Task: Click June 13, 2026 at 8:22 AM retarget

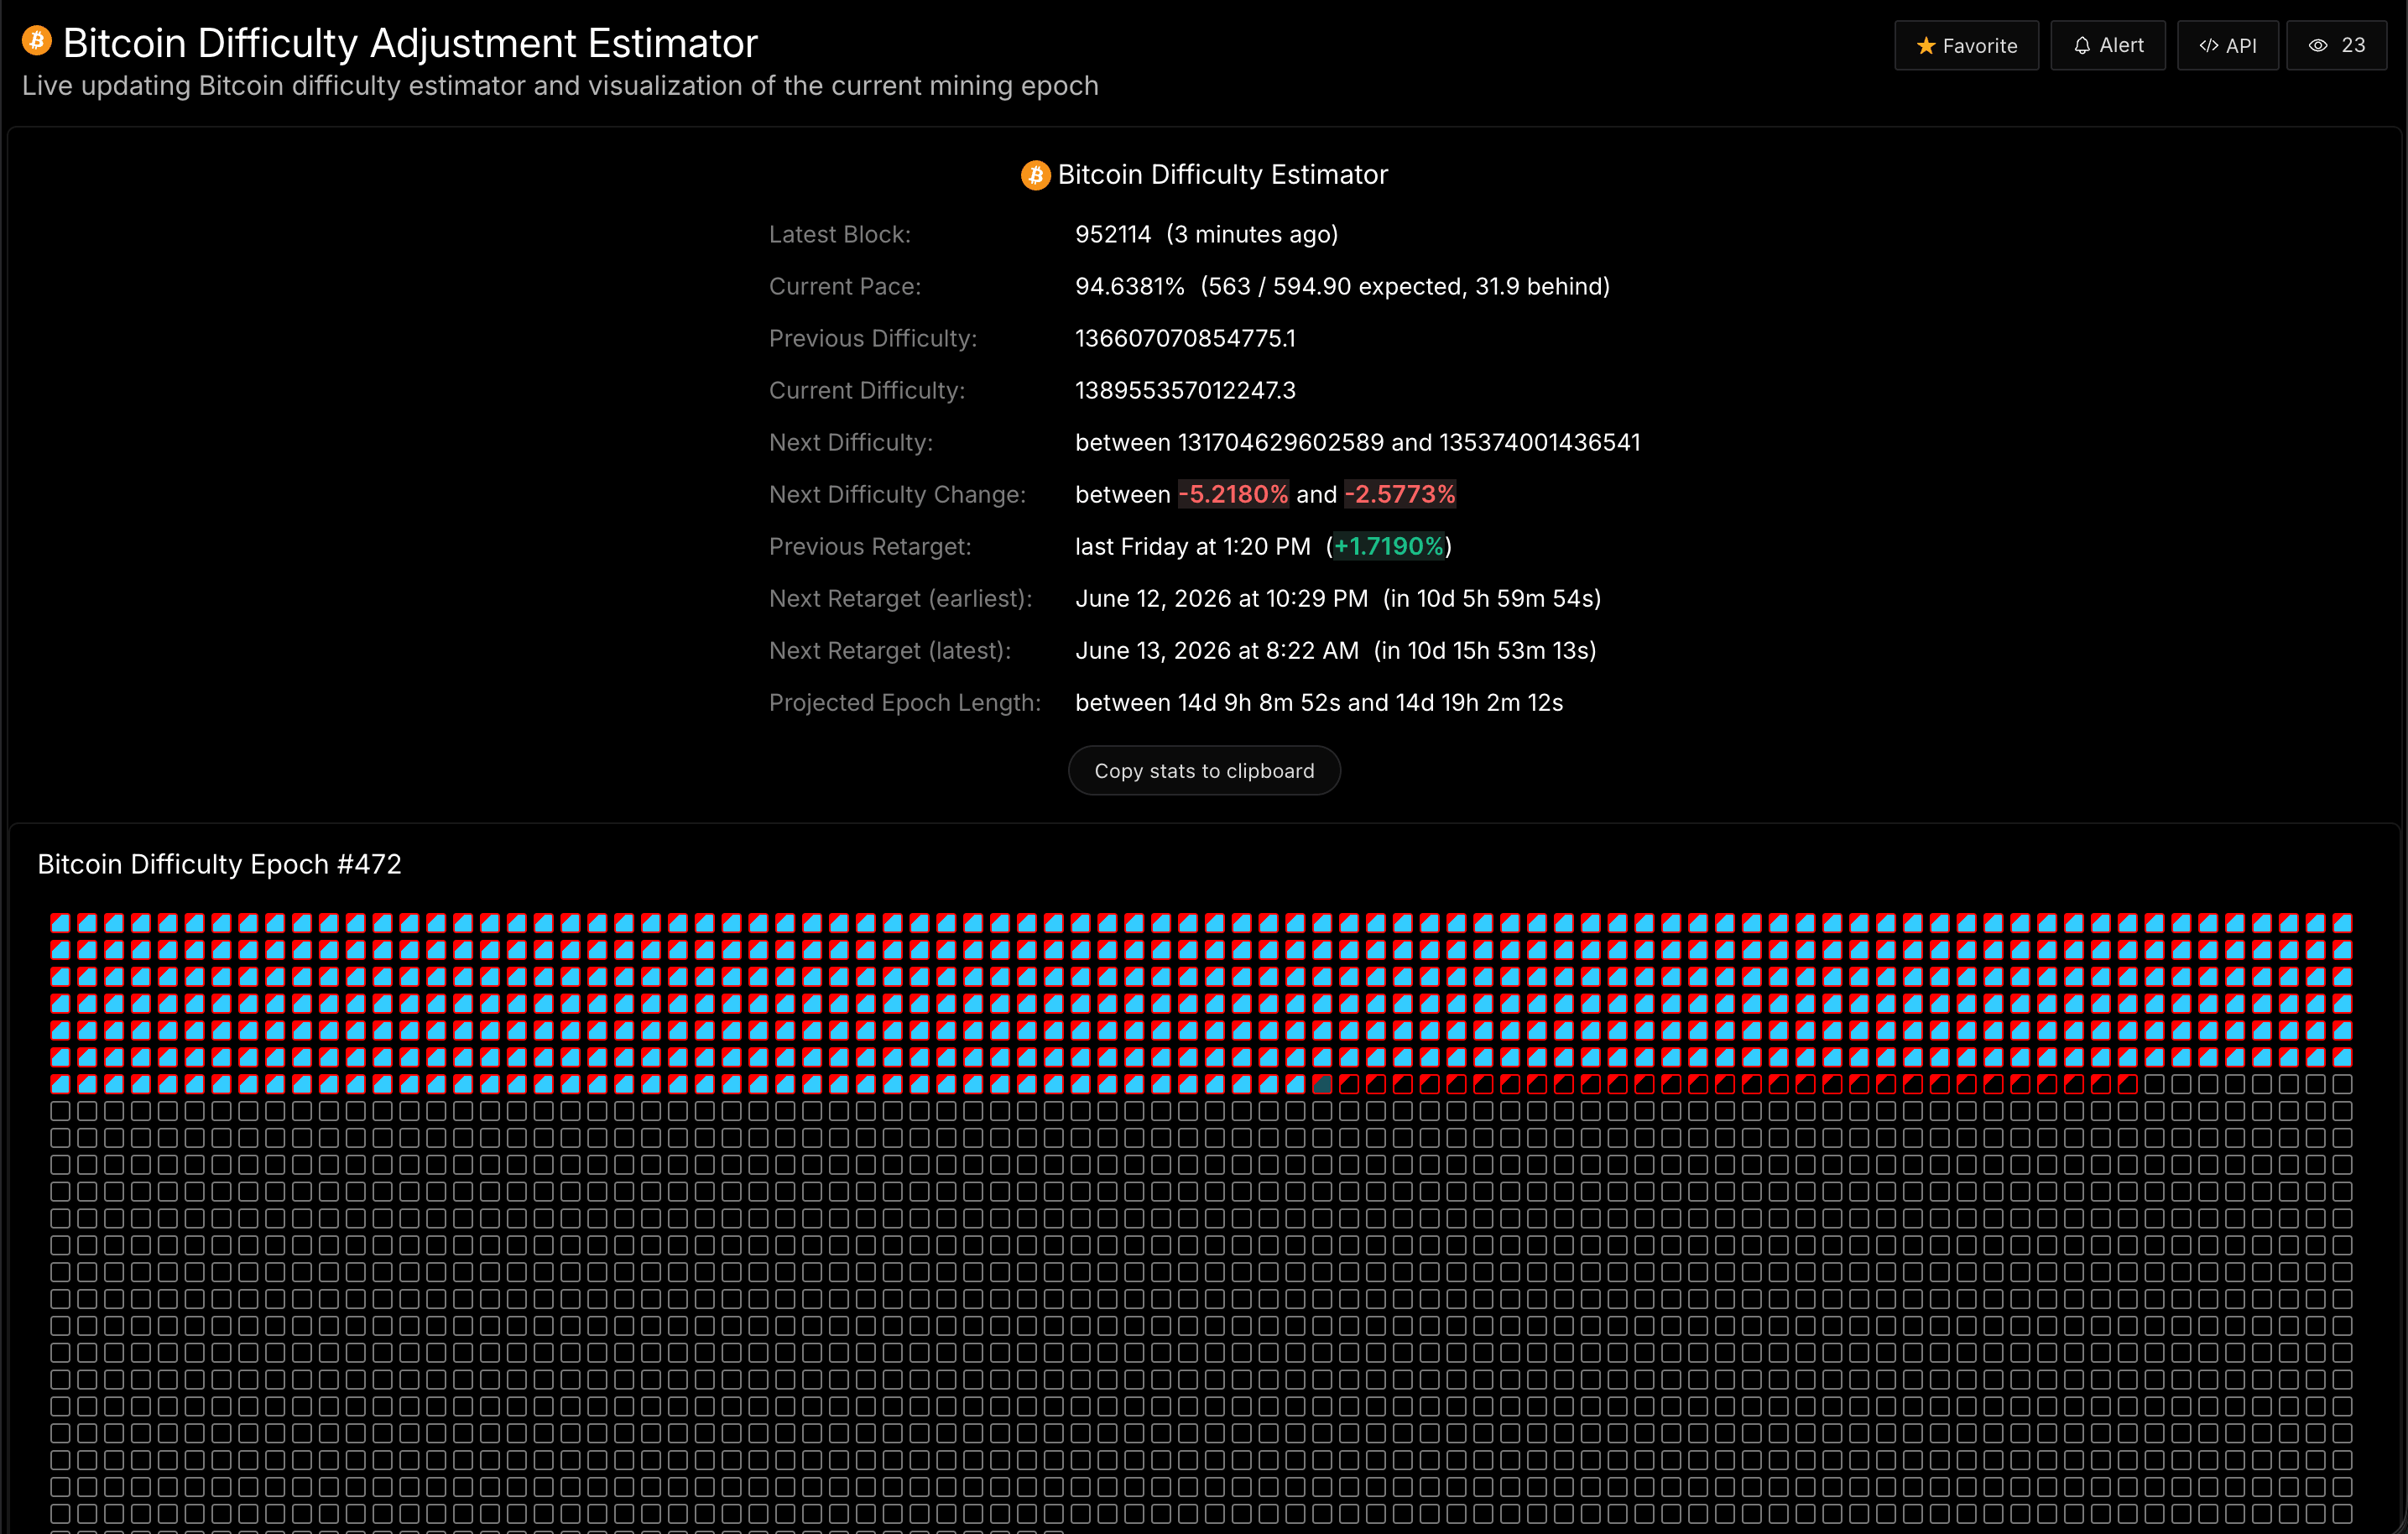Action: (x=1217, y=651)
